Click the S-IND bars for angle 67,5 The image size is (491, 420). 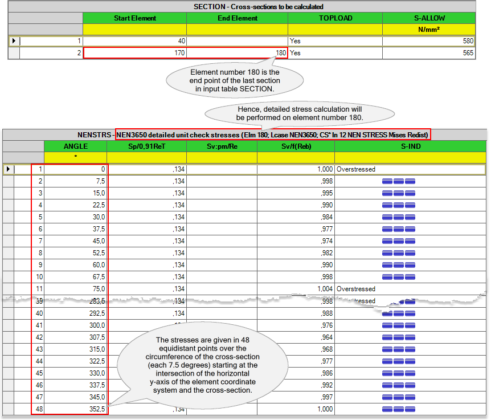(398, 277)
